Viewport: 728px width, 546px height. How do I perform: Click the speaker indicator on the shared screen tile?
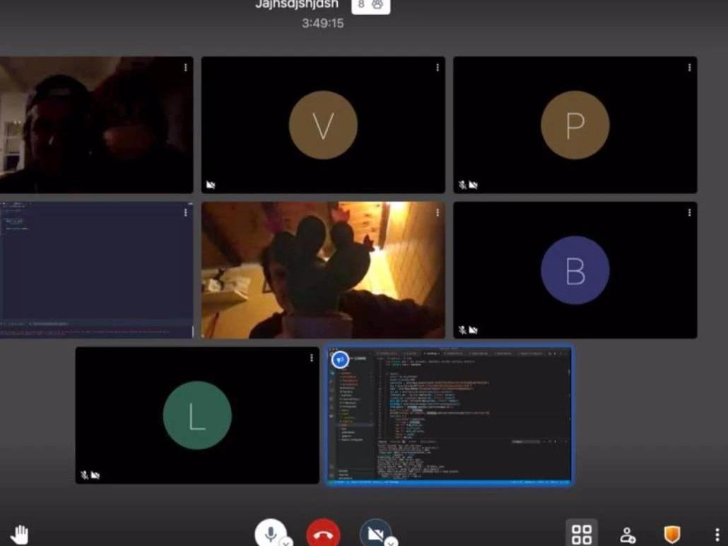click(x=340, y=360)
